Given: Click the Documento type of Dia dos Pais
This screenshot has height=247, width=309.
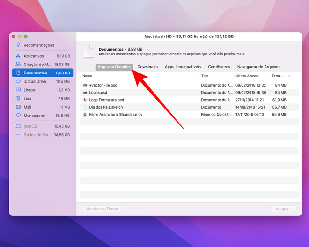Looking at the screenshot, I should point(211,107).
